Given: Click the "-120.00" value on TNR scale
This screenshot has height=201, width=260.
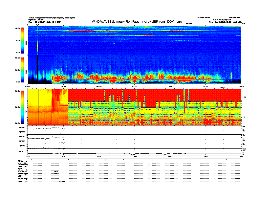Looking at the screenshot, I should point(17,91).
